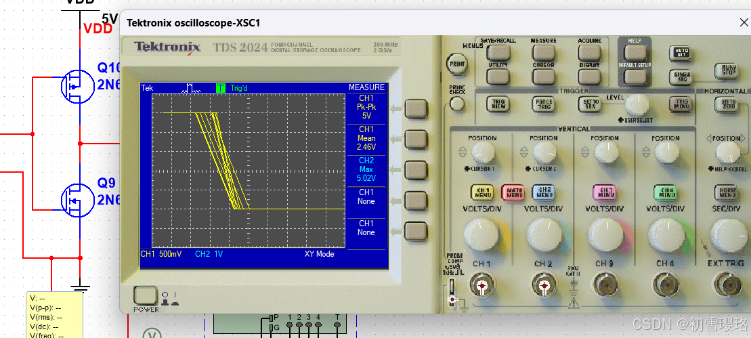Toggle the yellow CH1 MENU button
The height and width of the screenshot is (338, 751).
(x=483, y=192)
